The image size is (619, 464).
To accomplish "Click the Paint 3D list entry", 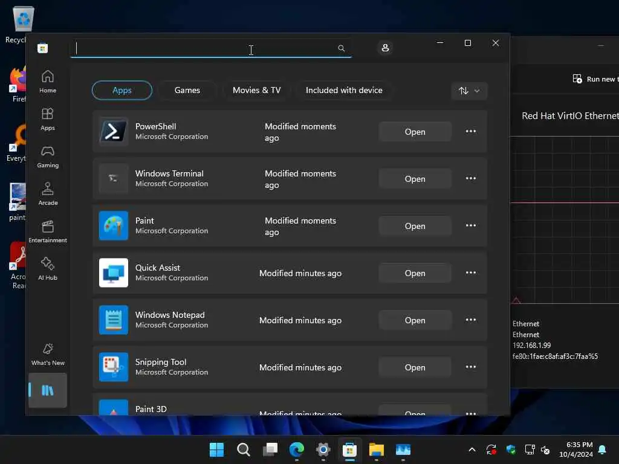I will [290, 404].
